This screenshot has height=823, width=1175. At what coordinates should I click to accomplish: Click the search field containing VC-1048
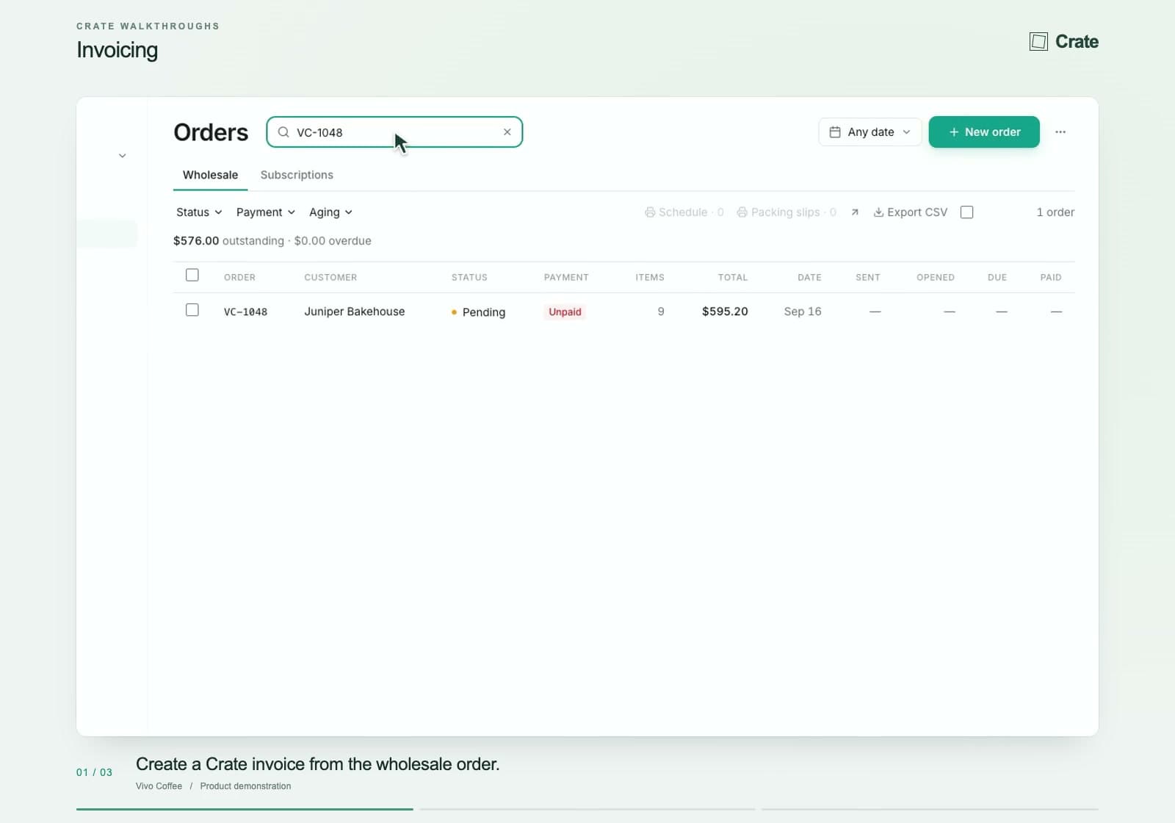(x=394, y=132)
